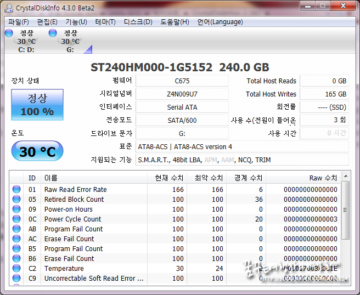Viewport: 360px width, 295px height.
Task: Open the 도움말(H) menu
Action: [175, 22]
